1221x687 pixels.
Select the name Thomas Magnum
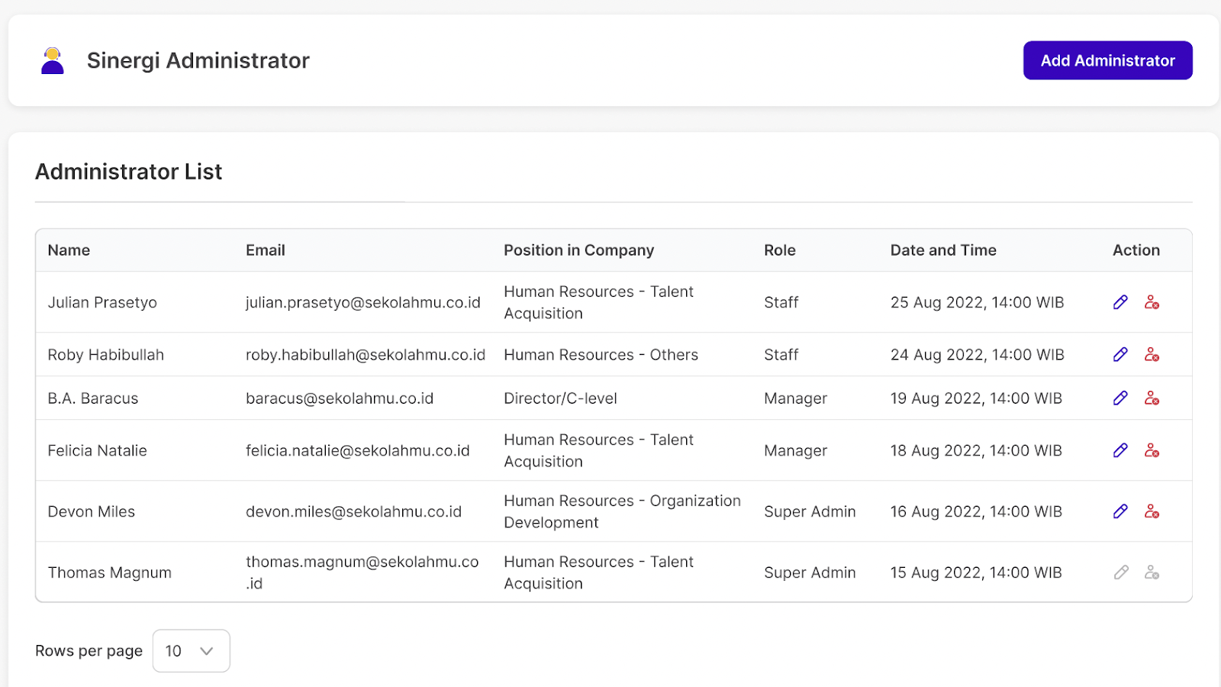click(x=109, y=572)
